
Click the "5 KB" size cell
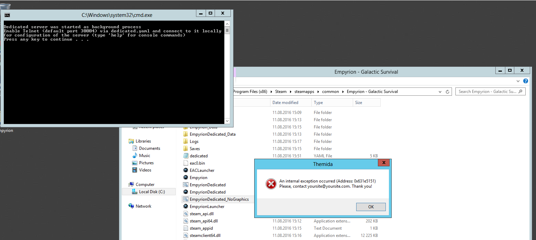(x=374, y=156)
